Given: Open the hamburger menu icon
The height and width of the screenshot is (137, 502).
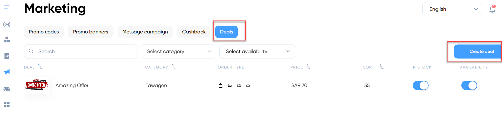Looking at the screenshot, I should pyautogui.click(x=7, y=7).
